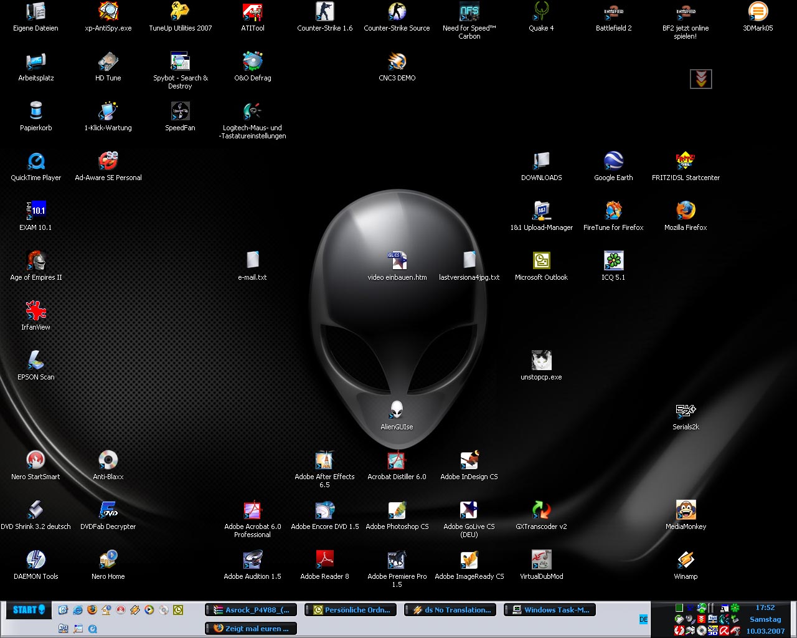Viewport: 797px width, 638px height.
Task: Launch HD Tune from the desktop
Action: (108, 67)
